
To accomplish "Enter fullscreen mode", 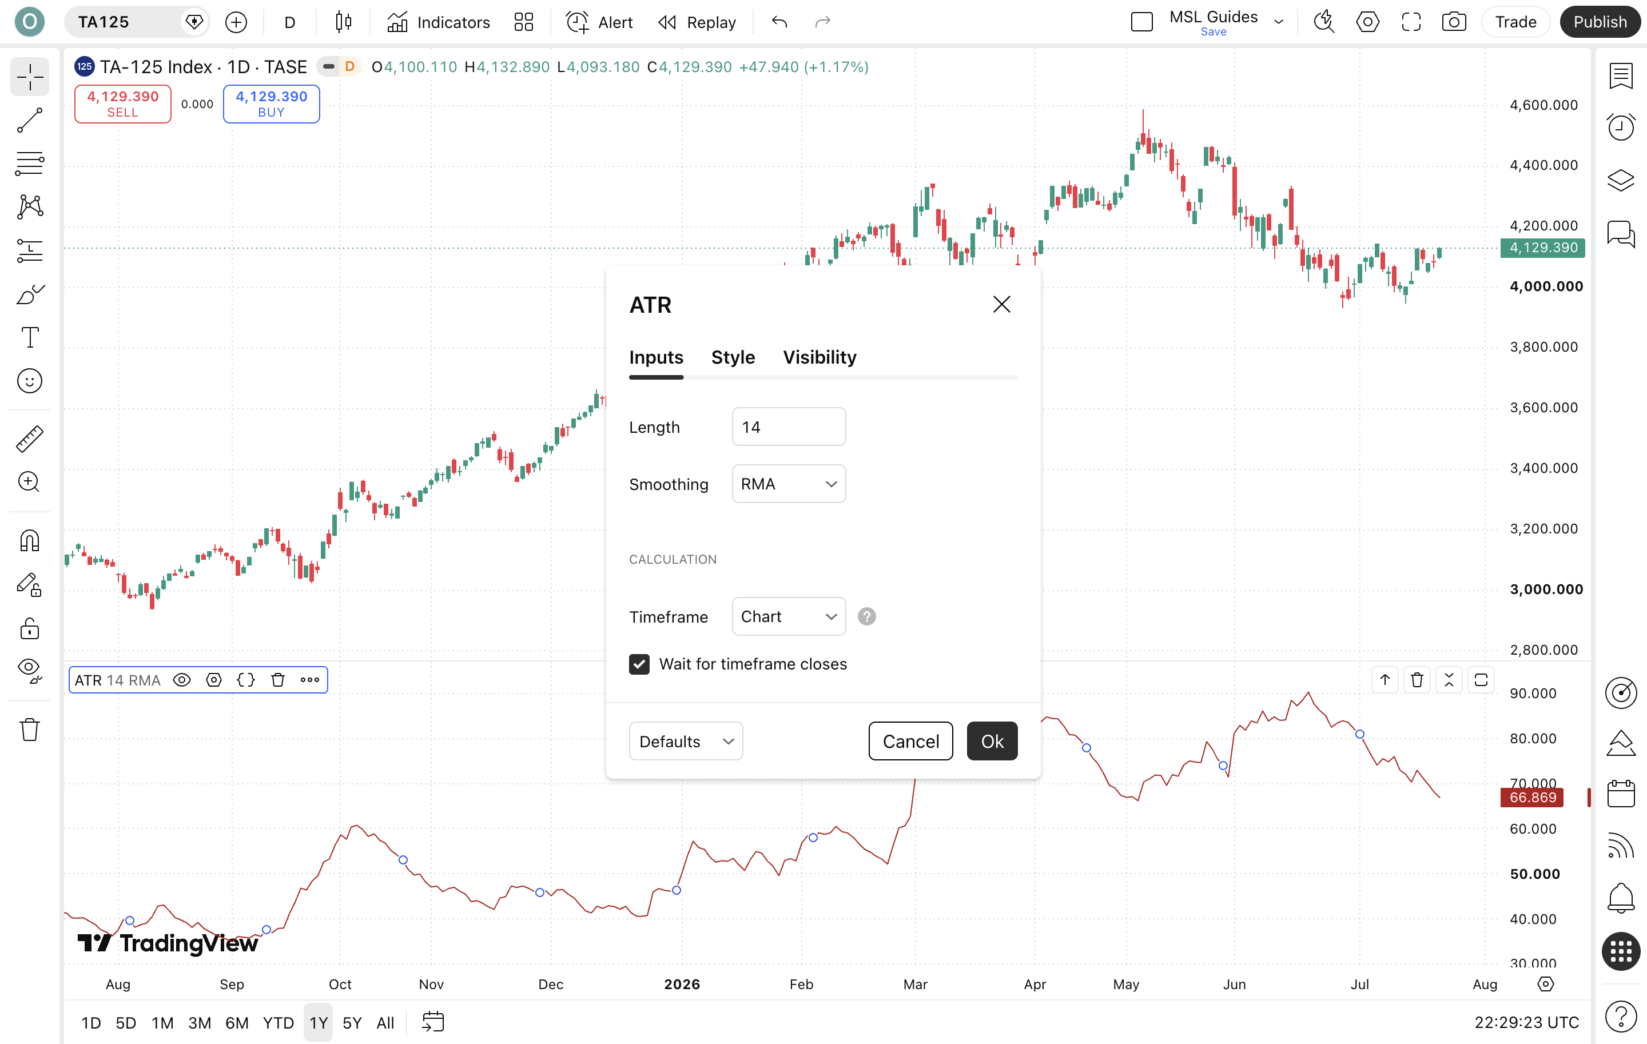I will click(1411, 22).
